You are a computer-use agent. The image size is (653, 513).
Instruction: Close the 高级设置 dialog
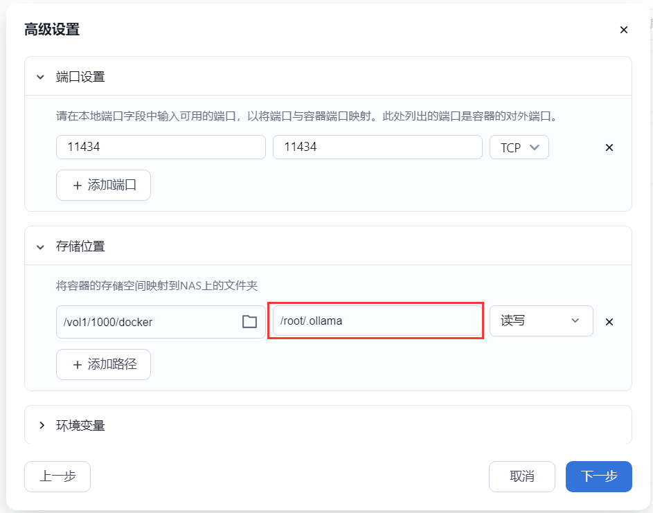click(623, 30)
